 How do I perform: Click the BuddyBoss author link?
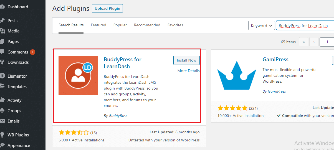pyautogui.click(x=118, y=116)
